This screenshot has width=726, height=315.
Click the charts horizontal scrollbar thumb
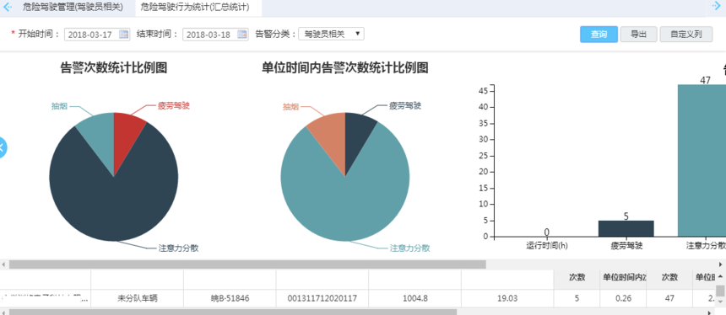click(x=247, y=264)
